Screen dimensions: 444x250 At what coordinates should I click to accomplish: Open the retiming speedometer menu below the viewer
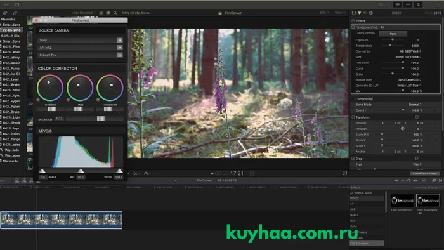pyautogui.click(x=147, y=173)
